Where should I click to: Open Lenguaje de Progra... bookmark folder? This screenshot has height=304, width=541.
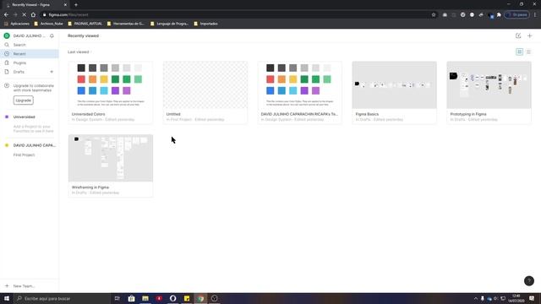tap(169, 24)
